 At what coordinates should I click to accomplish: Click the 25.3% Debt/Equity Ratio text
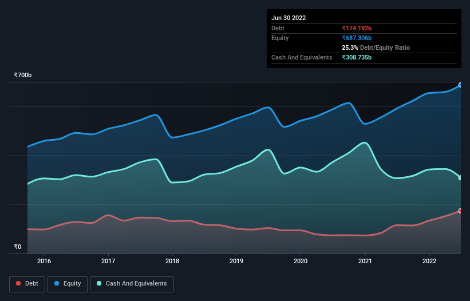[376, 47]
